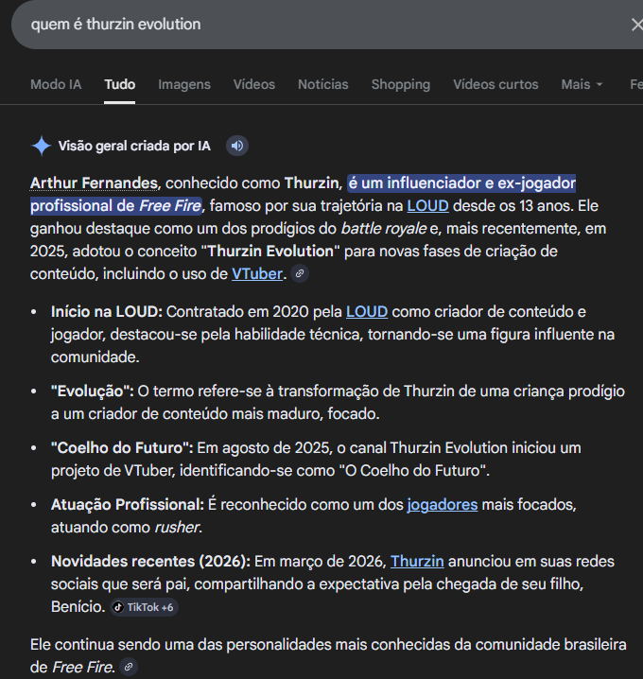Select the Tudo tab
The image size is (643, 679).
[x=119, y=84]
